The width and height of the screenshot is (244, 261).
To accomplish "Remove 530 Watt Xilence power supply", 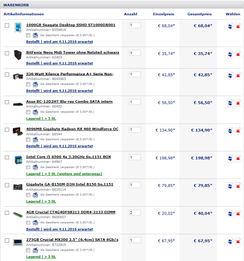I will coord(238,76).
